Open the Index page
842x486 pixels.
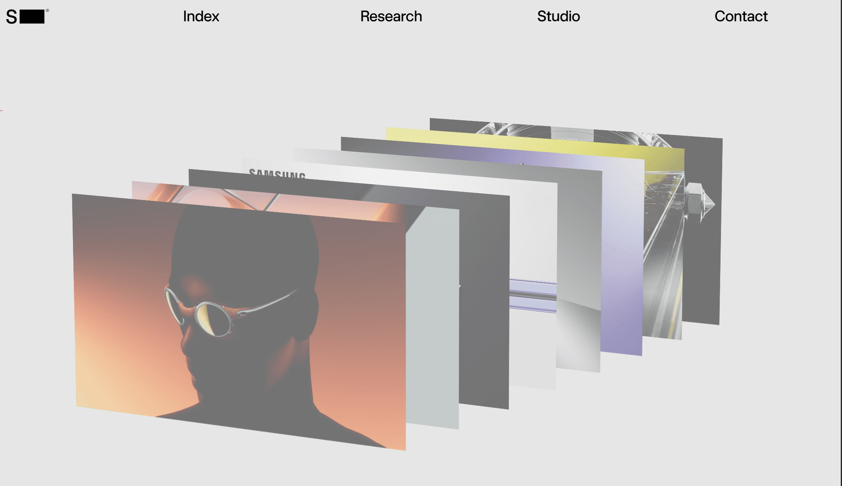click(x=201, y=16)
